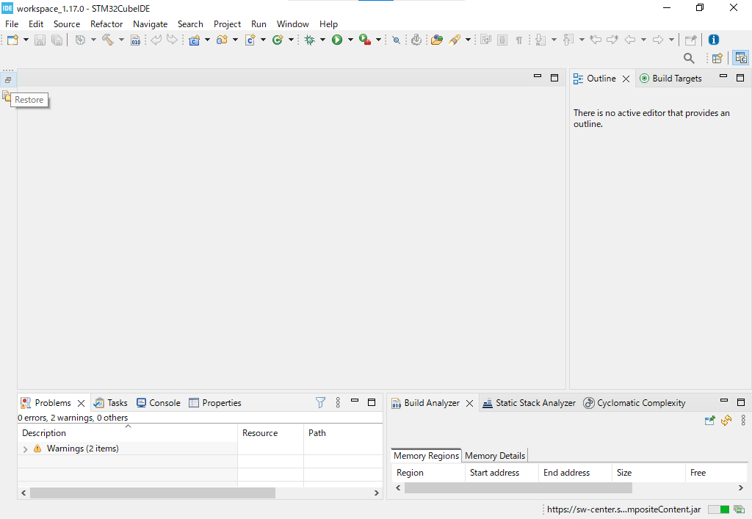Open the Refactor menu
752x519 pixels.
click(x=106, y=24)
